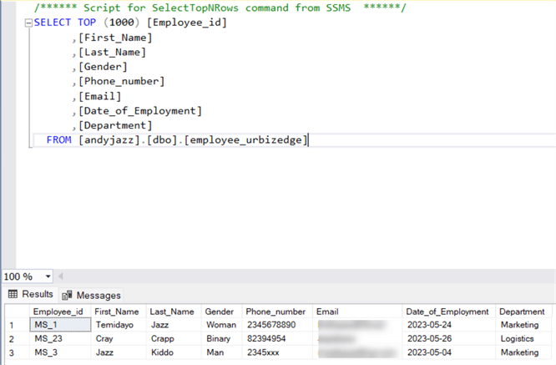Screen dimensions: 556x365
Task: Click the MS_3 cell
Action: tap(60, 352)
